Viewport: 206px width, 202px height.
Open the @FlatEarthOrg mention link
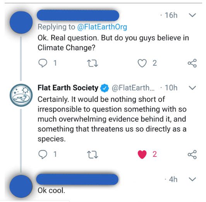(x=102, y=27)
